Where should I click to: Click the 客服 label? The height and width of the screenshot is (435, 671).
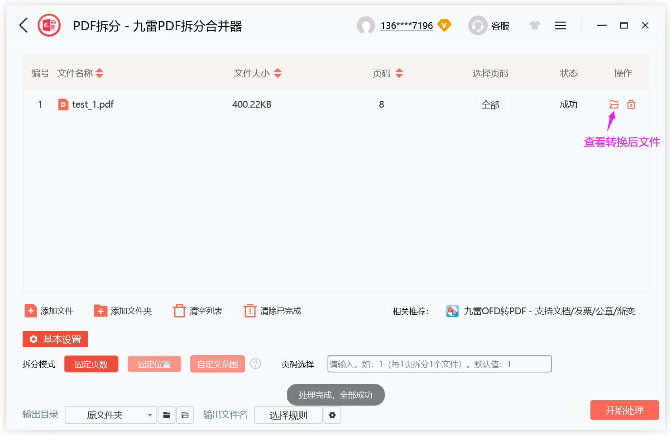pos(500,26)
